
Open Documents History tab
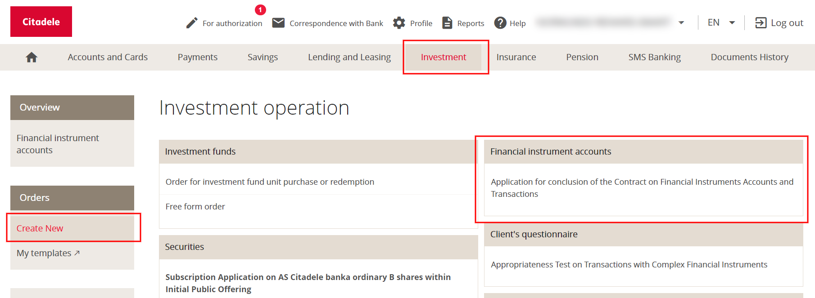tap(749, 57)
